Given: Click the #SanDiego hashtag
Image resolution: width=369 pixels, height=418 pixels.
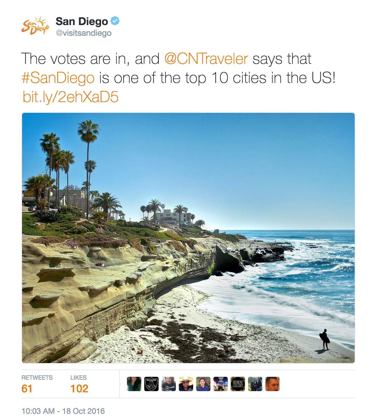Looking at the screenshot, I should 58,78.
